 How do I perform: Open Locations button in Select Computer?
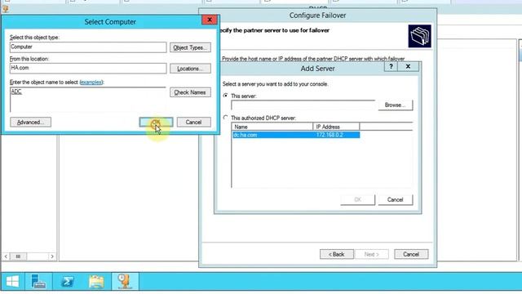tap(190, 69)
